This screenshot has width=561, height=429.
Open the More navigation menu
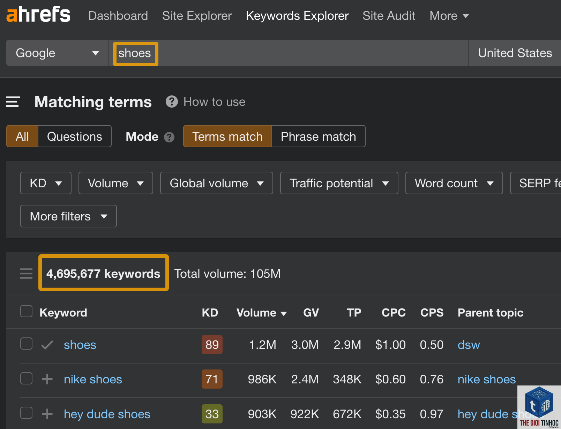(449, 16)
